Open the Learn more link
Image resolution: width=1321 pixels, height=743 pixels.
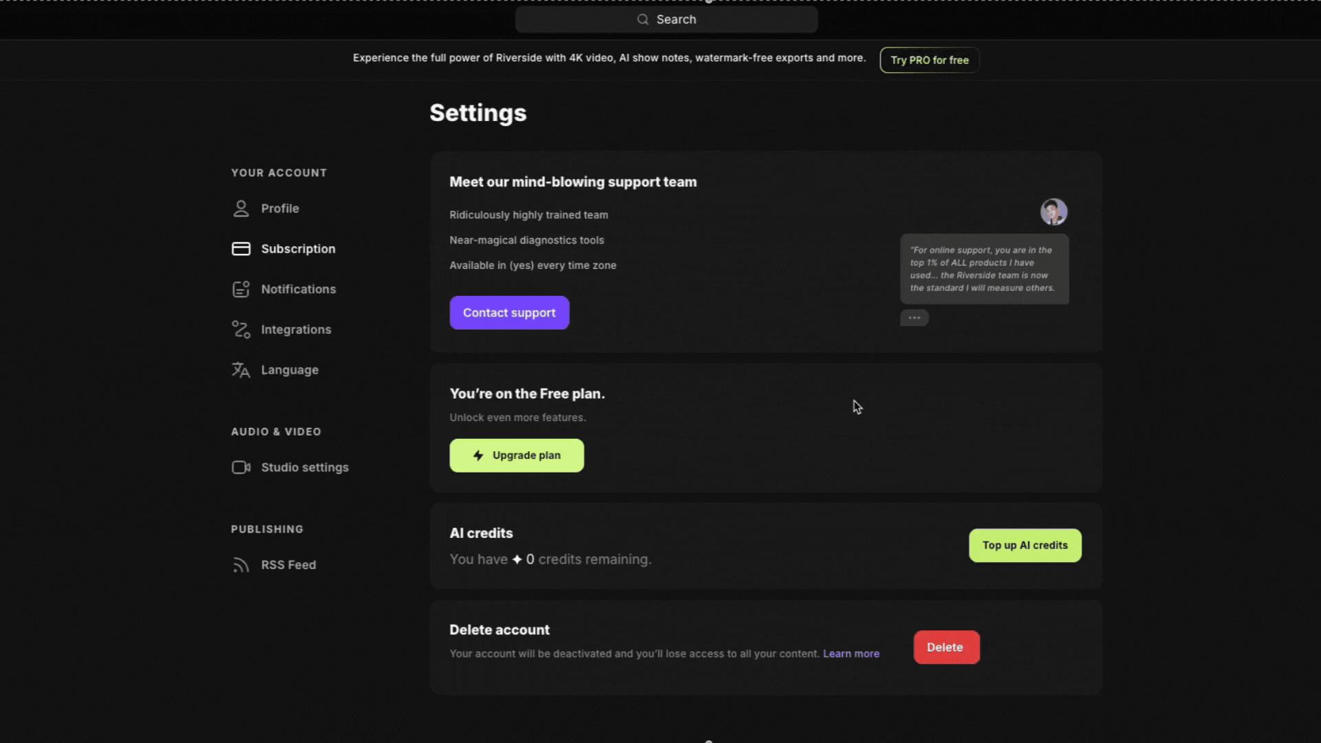(851, 654)
